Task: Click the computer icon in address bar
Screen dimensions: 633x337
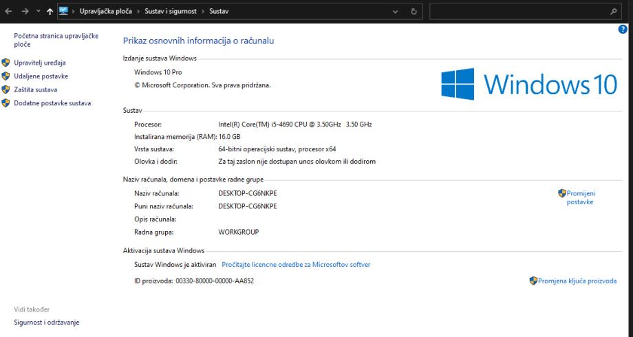Action: (x=63, y=11)
